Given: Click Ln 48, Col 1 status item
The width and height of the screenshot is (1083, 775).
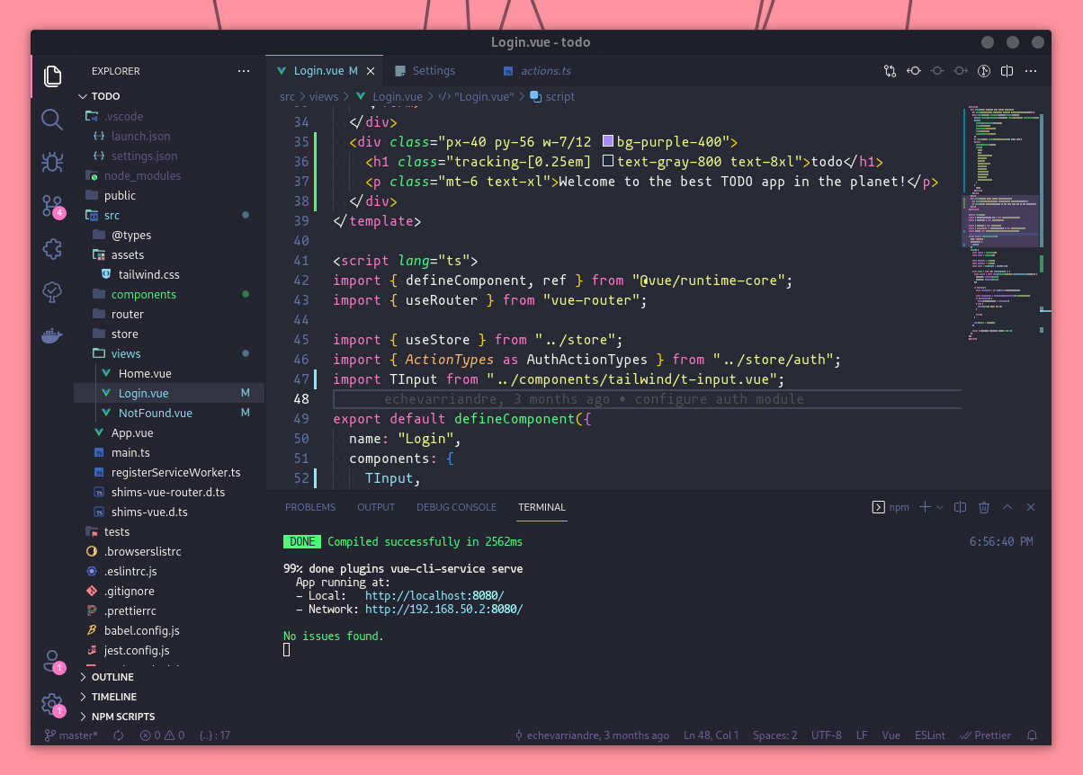Looking at the screenshot, I should point(711,735).
